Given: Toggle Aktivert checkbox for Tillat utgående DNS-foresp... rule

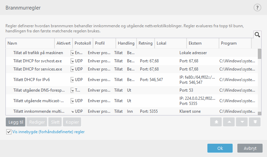Looking at the screenshot, I should pos(72,90).
